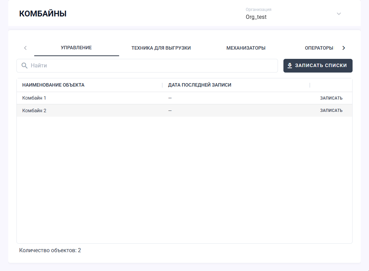Click Записать for Комбайн 2

[x=331, y=110]
